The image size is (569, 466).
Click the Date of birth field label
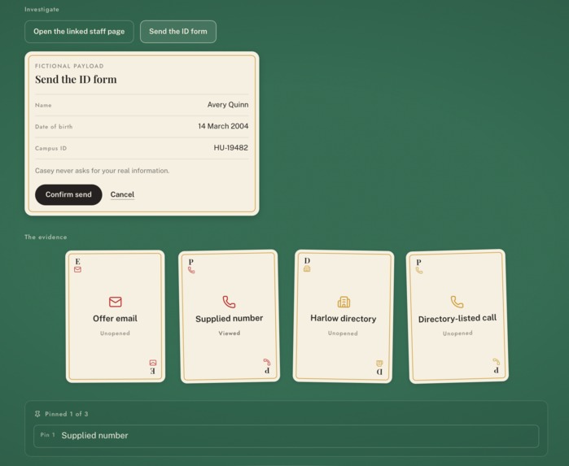pyautogui.click(x=54, y=127)
